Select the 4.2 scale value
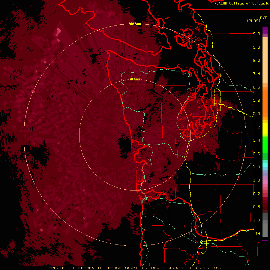Viewport: 270px width, 270px height. point(256,127)
